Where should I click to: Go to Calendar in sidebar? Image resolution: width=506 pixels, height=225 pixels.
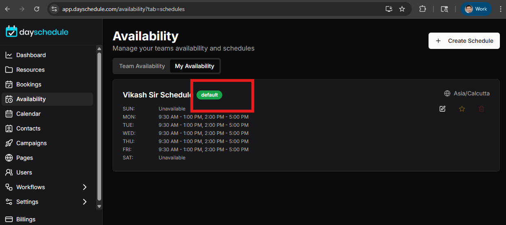tap(28, 114)
